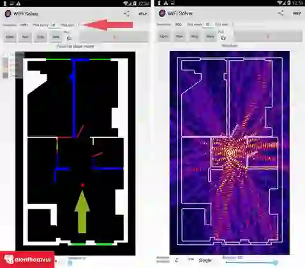This screenshot has height=268, width=305.
Task: Adjust the bottom amplitude slider handle
Action: 276,262
